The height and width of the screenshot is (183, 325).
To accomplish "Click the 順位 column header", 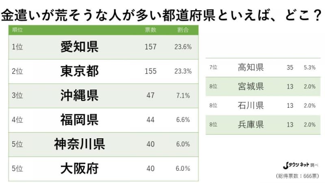I will click(17, 30).
